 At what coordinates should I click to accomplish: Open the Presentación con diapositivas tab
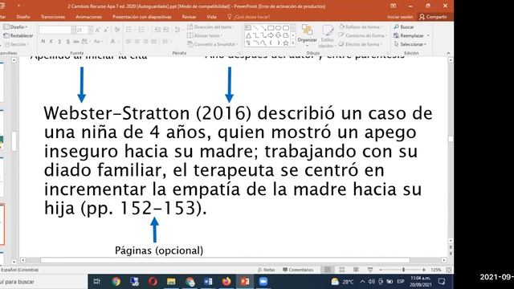tap(142, 17)
